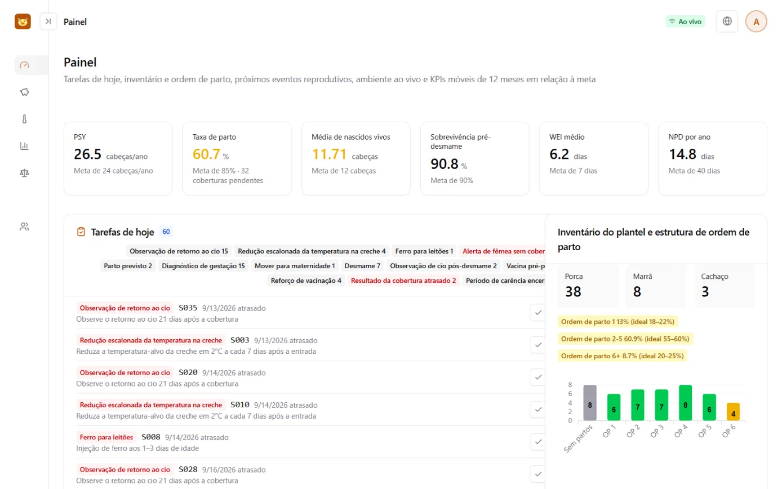This screenshot has height=489, width=782.
Task: Click 'Ordem de parto 1 13%' badge
Action: (x=618, y=322)
